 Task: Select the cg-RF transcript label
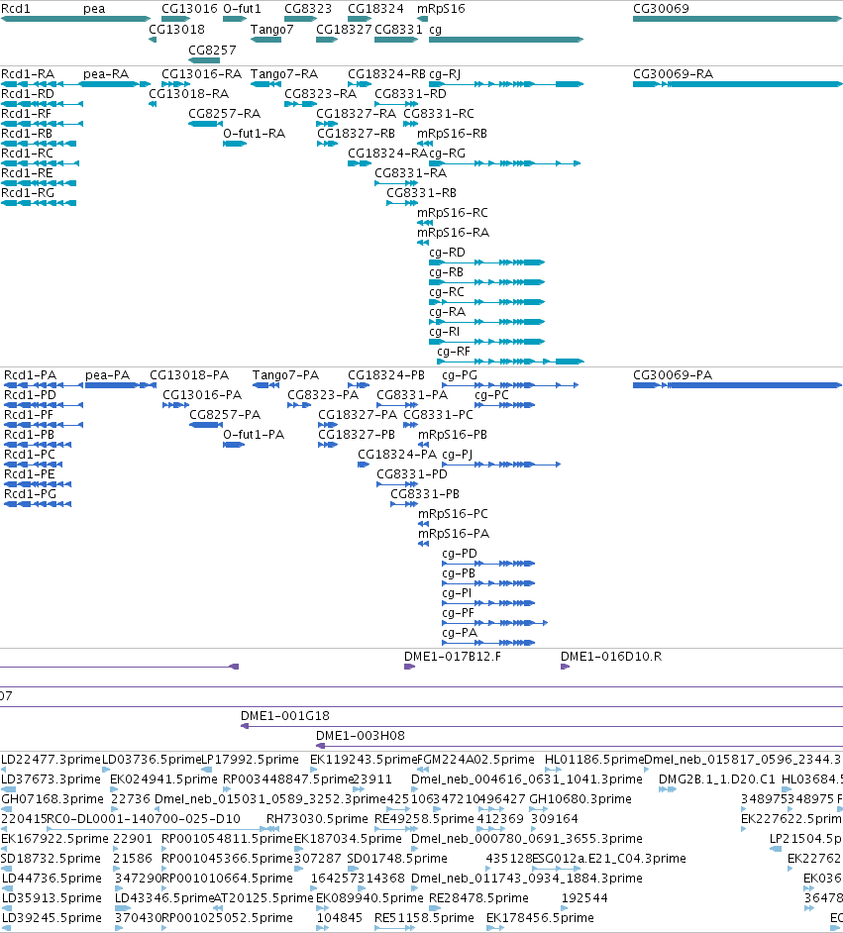(454, 352)
